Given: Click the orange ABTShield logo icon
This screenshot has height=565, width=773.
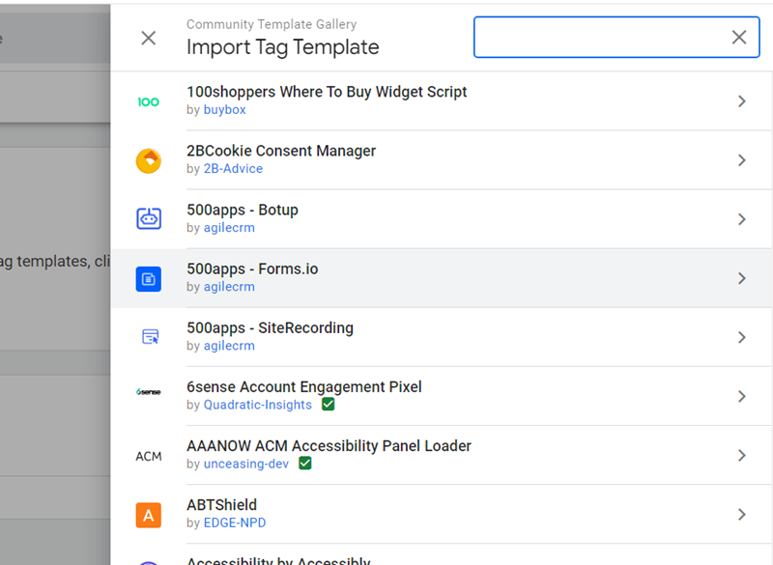Looking at the screenshot, I should (x=149, y=515).
